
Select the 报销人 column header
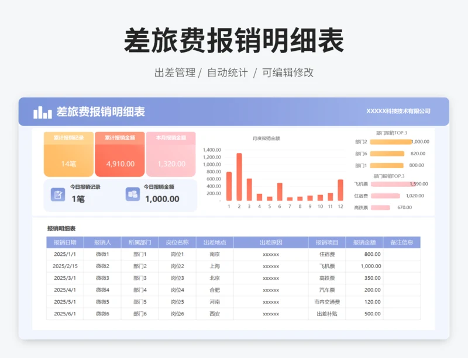(102, 242)
